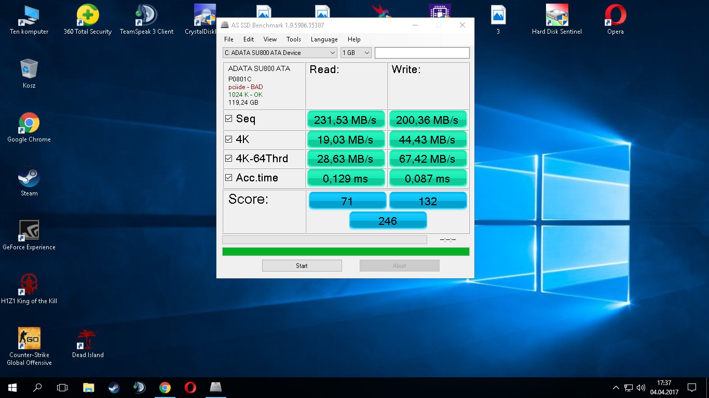The image size is (709, 398).
Task: Open the Windows Start menu
Action: (x=12, y=388)
